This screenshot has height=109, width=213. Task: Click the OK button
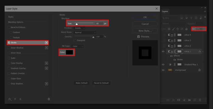[145, 17]
